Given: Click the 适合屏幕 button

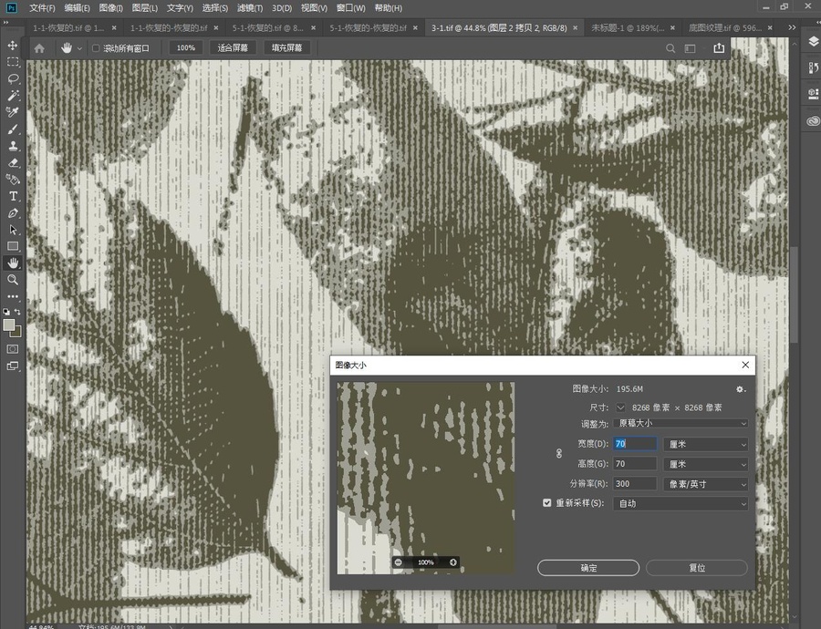Looking at the screenshot, I should [233, 47].
